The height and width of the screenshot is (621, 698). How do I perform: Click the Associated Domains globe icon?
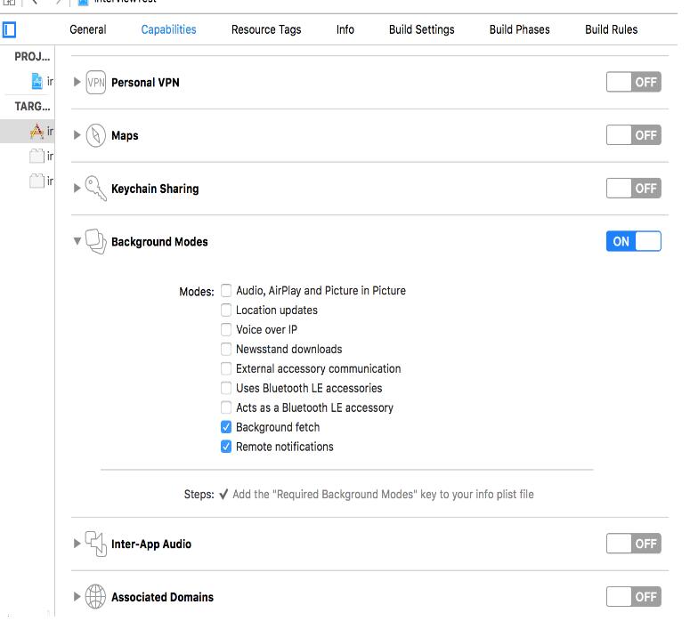tap(95, 597)
